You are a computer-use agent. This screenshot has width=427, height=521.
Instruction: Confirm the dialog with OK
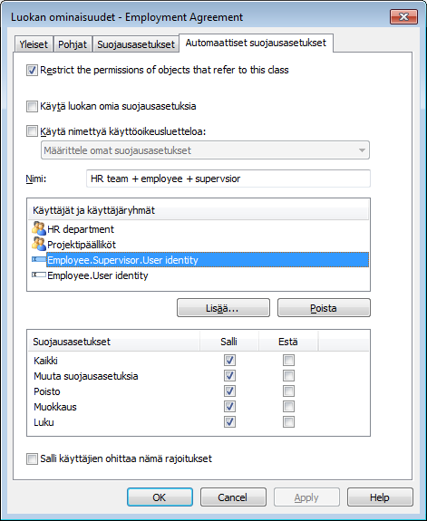pyautogui.click(x=160, y=497)
